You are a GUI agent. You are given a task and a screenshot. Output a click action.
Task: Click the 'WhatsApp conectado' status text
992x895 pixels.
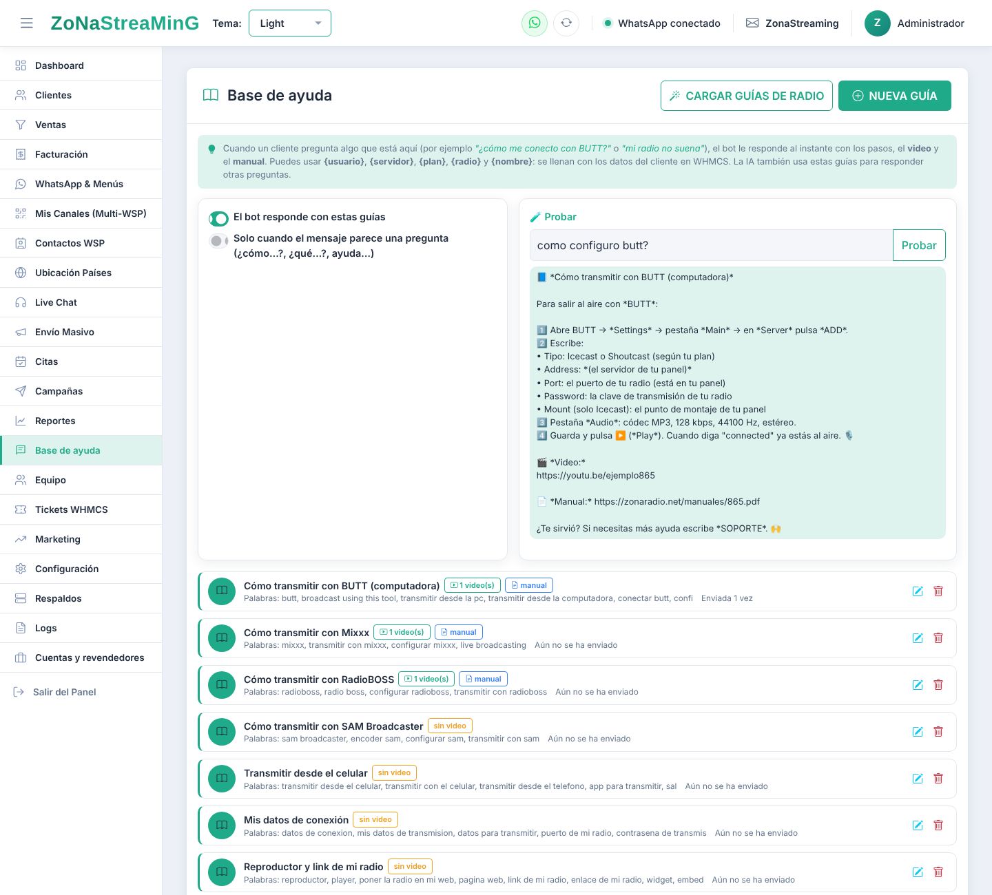click(669, 23)
